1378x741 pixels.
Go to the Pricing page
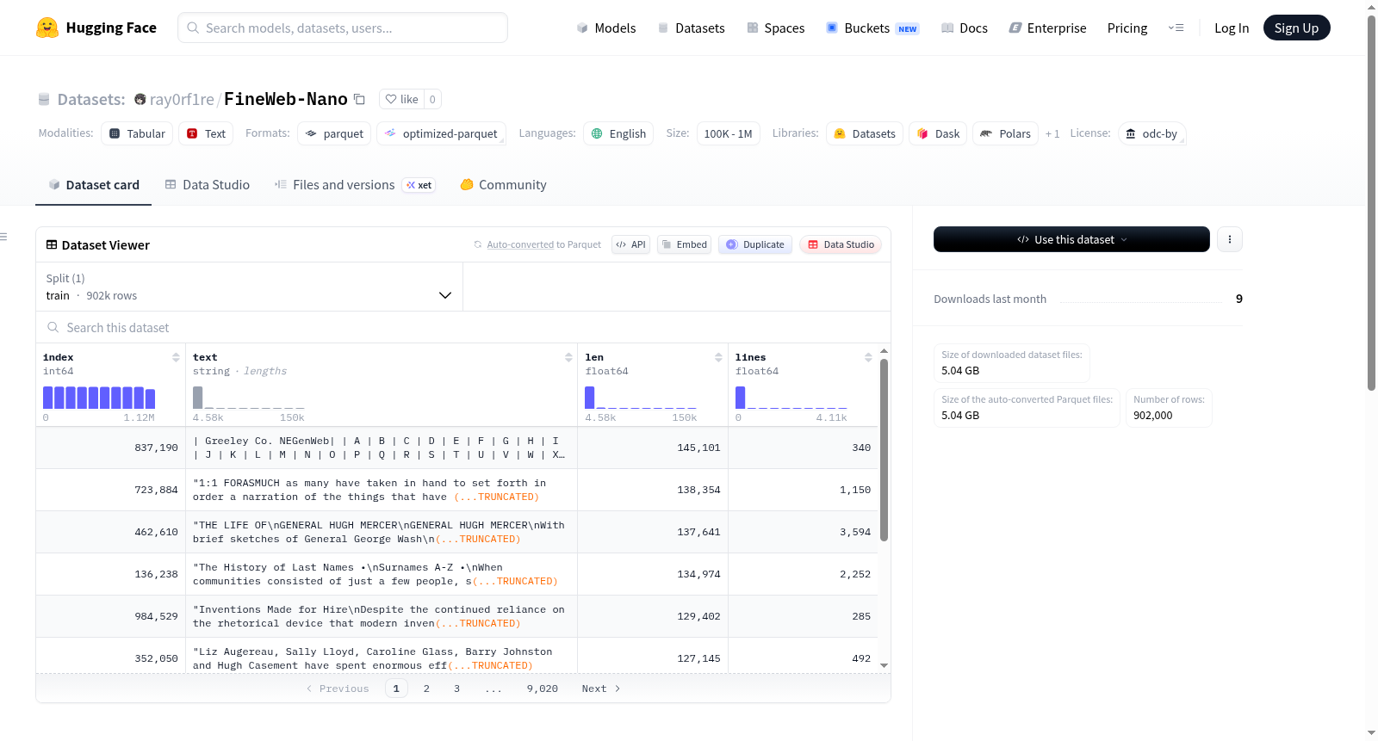point(1127,28)
